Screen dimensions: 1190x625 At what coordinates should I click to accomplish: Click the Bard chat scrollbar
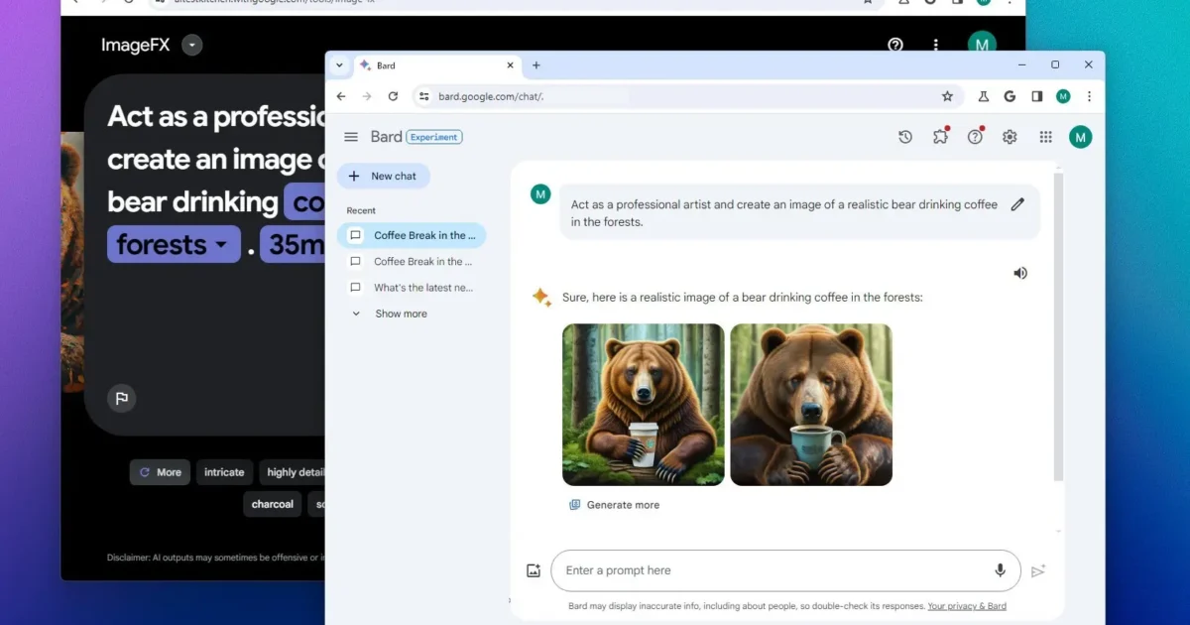point(1058,327)
